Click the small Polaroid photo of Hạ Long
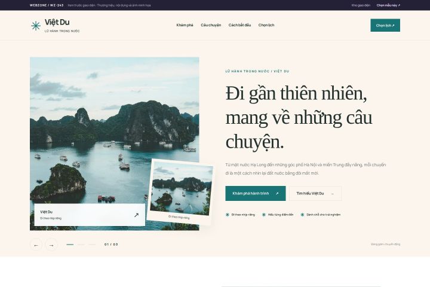Screen dimensions: 430x287 (x=181, y=188)
